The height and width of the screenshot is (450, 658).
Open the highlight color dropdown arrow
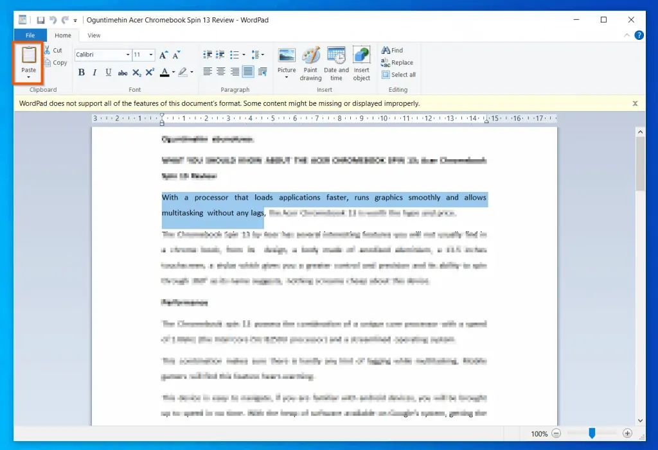click(191, 72)
